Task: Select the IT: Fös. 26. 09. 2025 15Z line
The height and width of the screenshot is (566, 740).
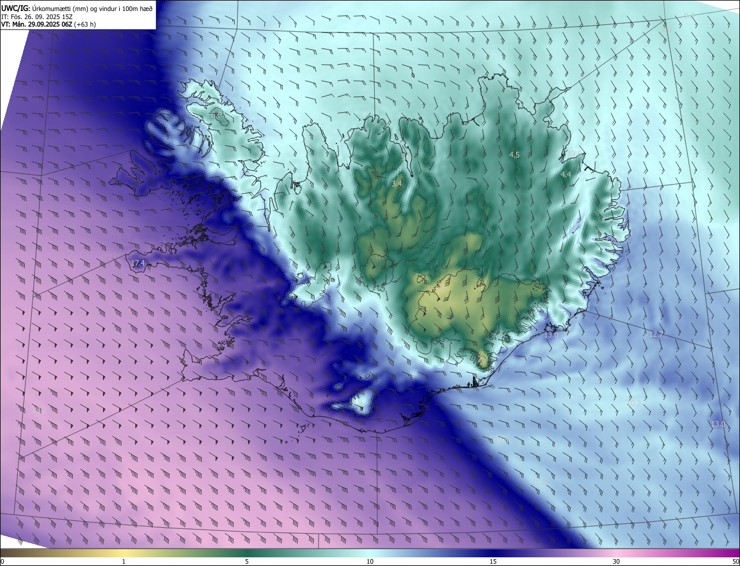Action: tap(36, 16)
